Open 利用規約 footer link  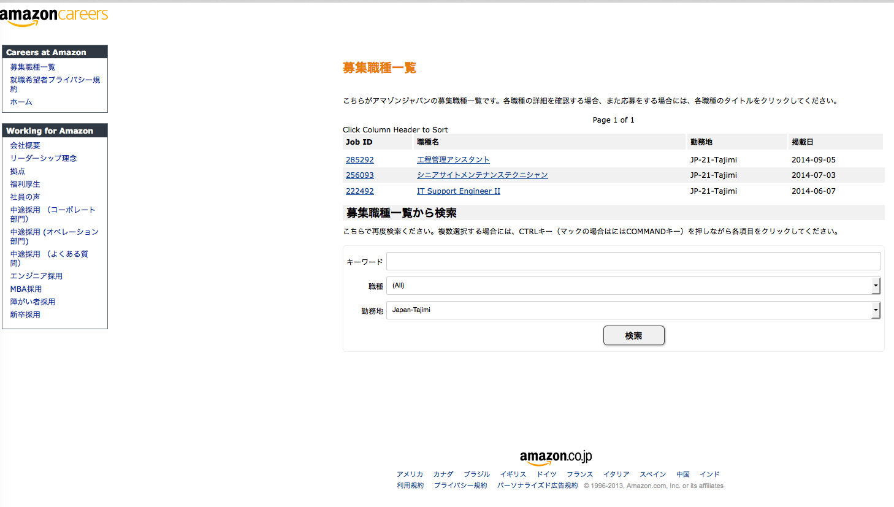410,486
